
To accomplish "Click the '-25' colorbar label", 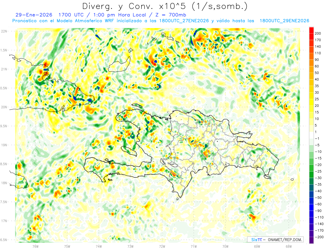I will 318,171.
